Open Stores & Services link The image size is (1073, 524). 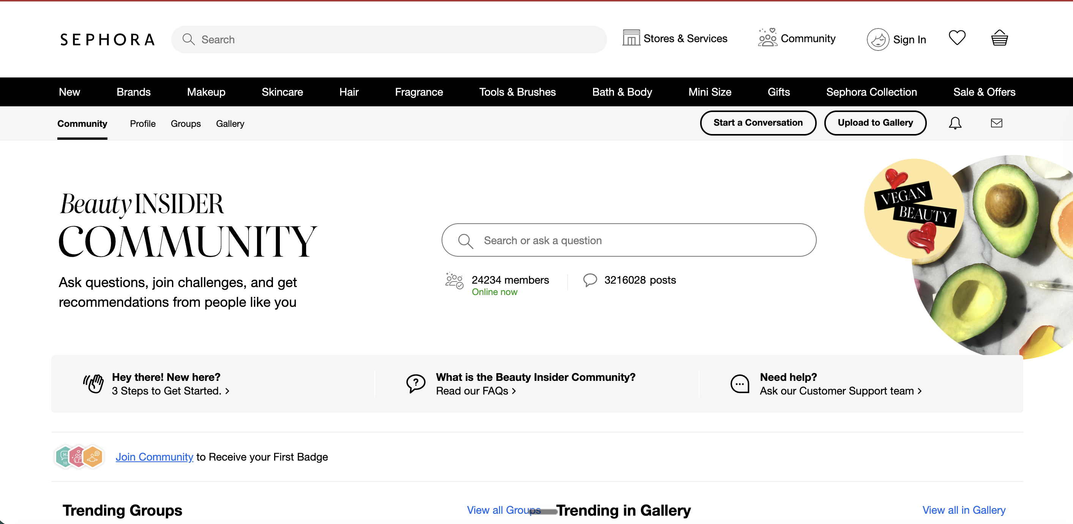click(686, 38)
